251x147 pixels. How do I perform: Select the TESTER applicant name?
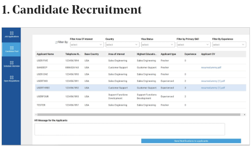[x=41, y=105]
